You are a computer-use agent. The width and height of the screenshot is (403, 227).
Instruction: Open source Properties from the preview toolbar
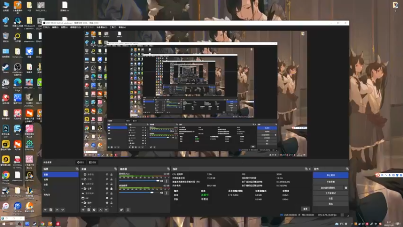click(x=81, y=162)
